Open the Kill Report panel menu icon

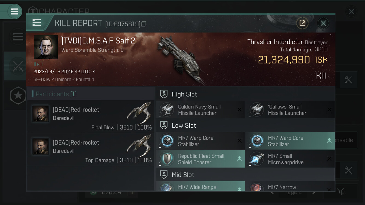37,22
